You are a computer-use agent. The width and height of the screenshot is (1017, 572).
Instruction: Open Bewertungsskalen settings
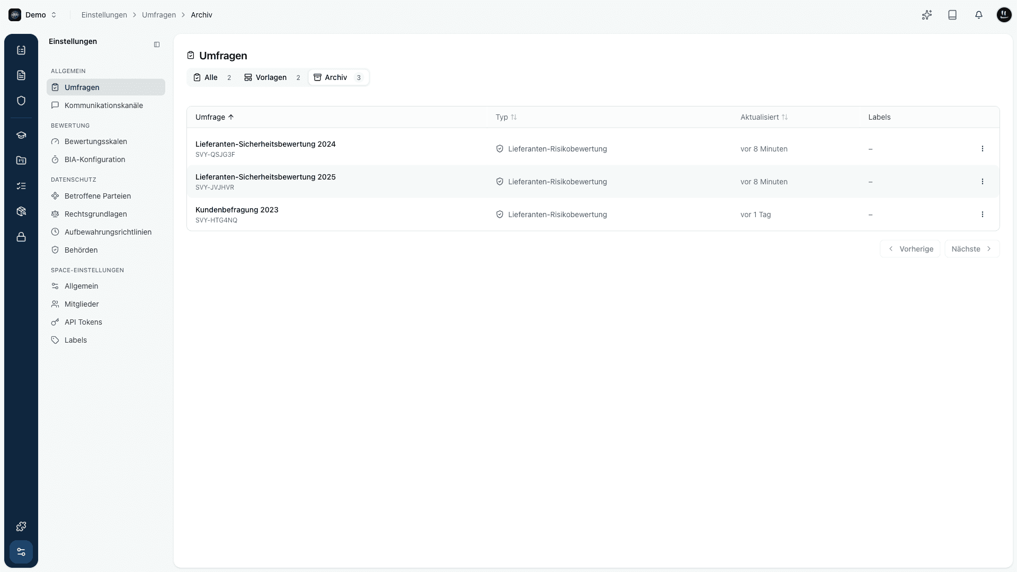pyautogui.click(x=106, y=141)
